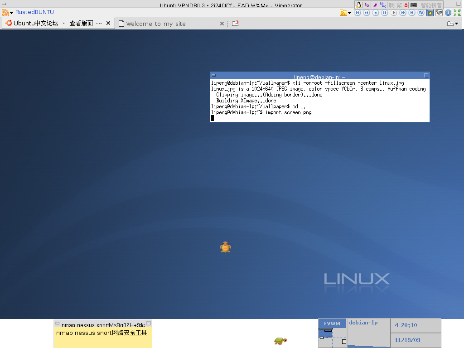
Task: Toggle the red lock icon in IME bar
Action: [406, 5]
